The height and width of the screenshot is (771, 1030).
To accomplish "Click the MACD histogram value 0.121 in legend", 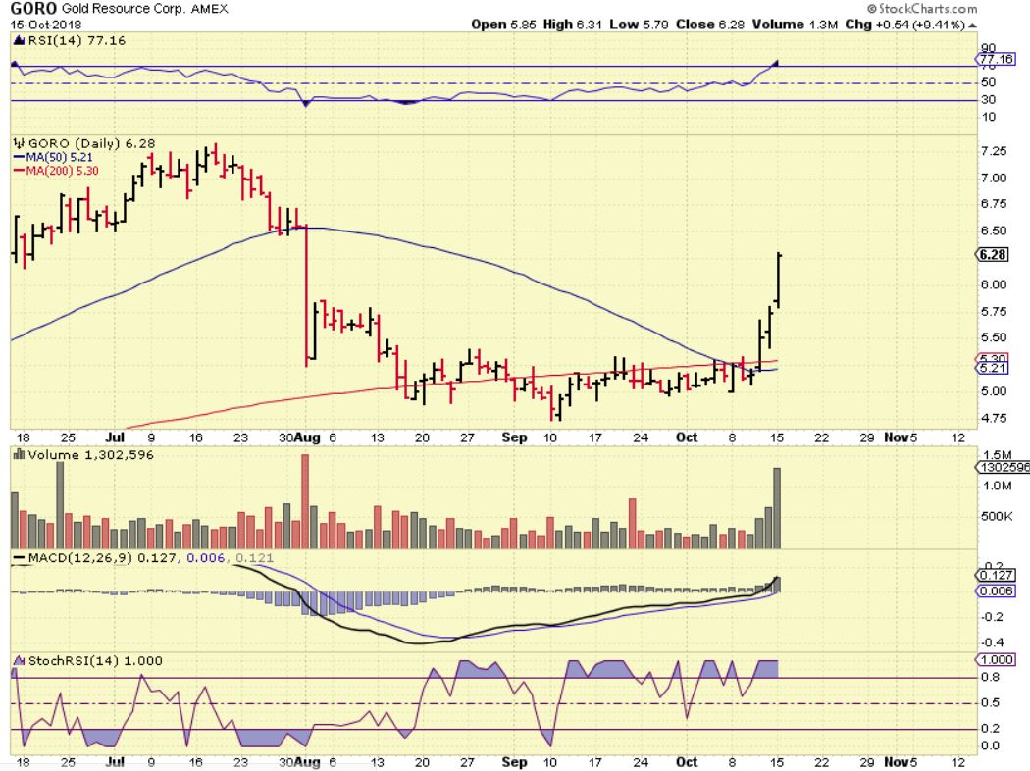I will 254,557.
